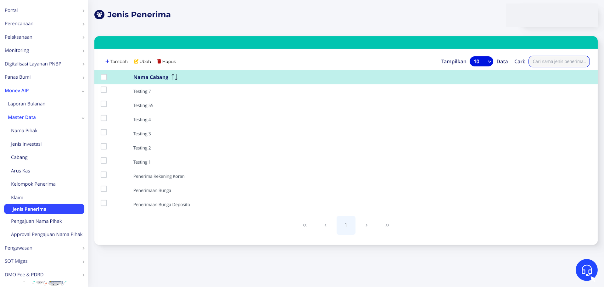Check the box for Testing 2
Screen dimensions: 604x287
(104, 146)
